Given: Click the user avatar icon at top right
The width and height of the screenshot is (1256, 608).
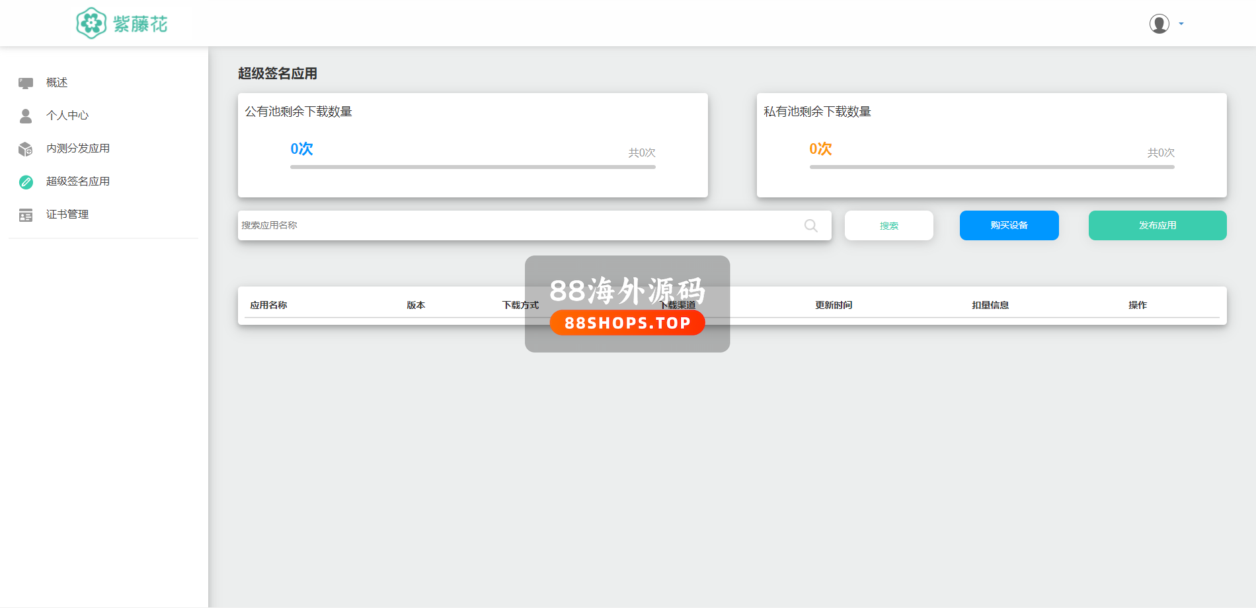Looking at the screenshot, I should [1159, 24].
